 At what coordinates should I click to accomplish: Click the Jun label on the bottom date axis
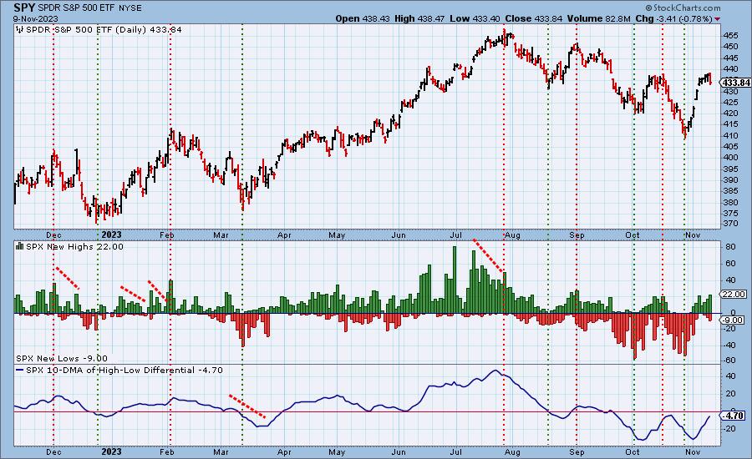coord(399,451)
